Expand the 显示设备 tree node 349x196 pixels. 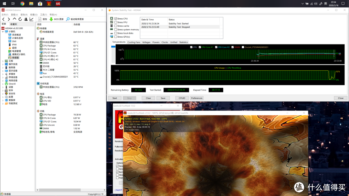3,71
